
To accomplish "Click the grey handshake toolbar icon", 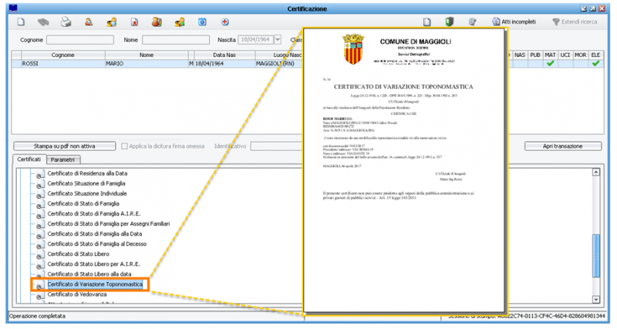I will tap(43, 22).
